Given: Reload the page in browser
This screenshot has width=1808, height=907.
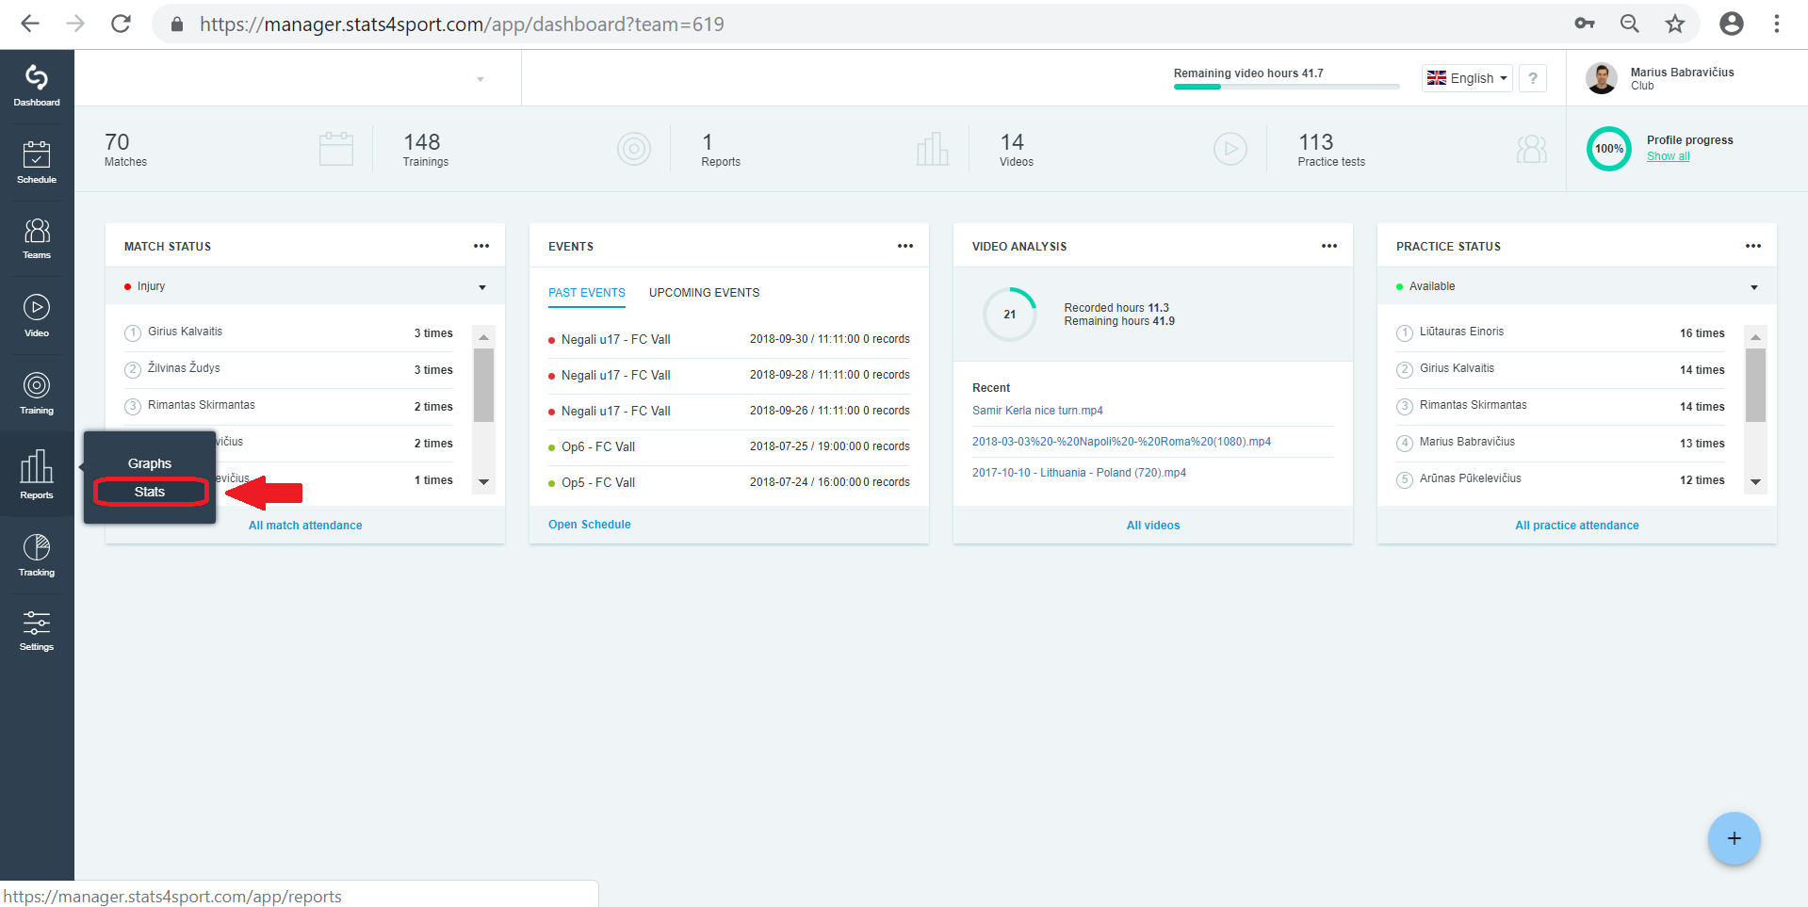Looking at the screenshot, I should pos(121,24).
